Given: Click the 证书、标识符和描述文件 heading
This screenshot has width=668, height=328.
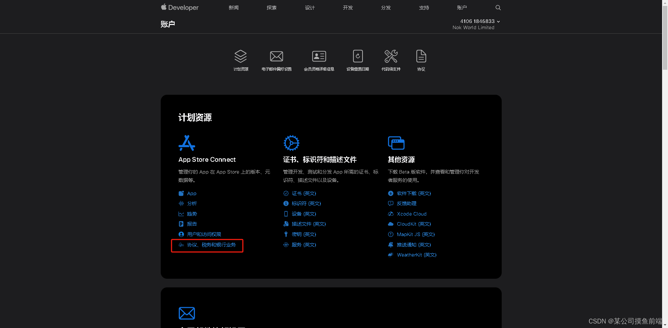Looking at the screenshot, I should click(320, 160).
